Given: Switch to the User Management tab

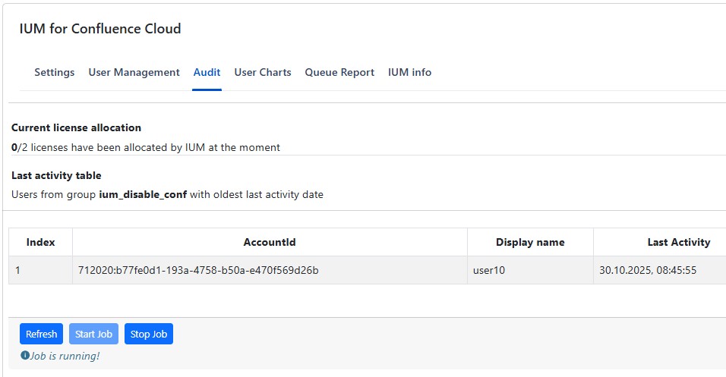Looking at the screenshot, I should point(134,73).
